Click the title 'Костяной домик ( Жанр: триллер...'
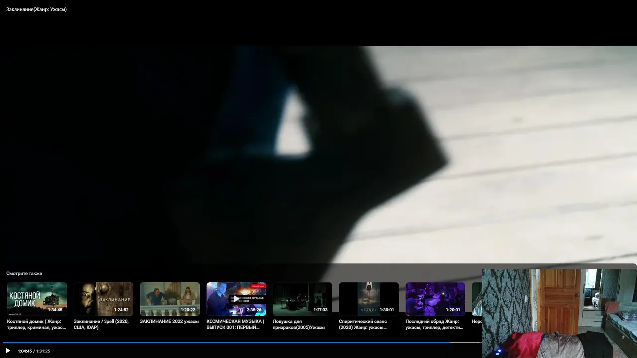The width and height of the screenshot is (637, 358). pyautogui.click(x=36, y=324)
